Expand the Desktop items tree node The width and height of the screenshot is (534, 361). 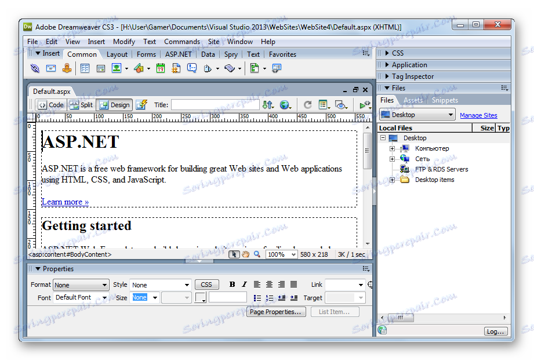[392, 180]
